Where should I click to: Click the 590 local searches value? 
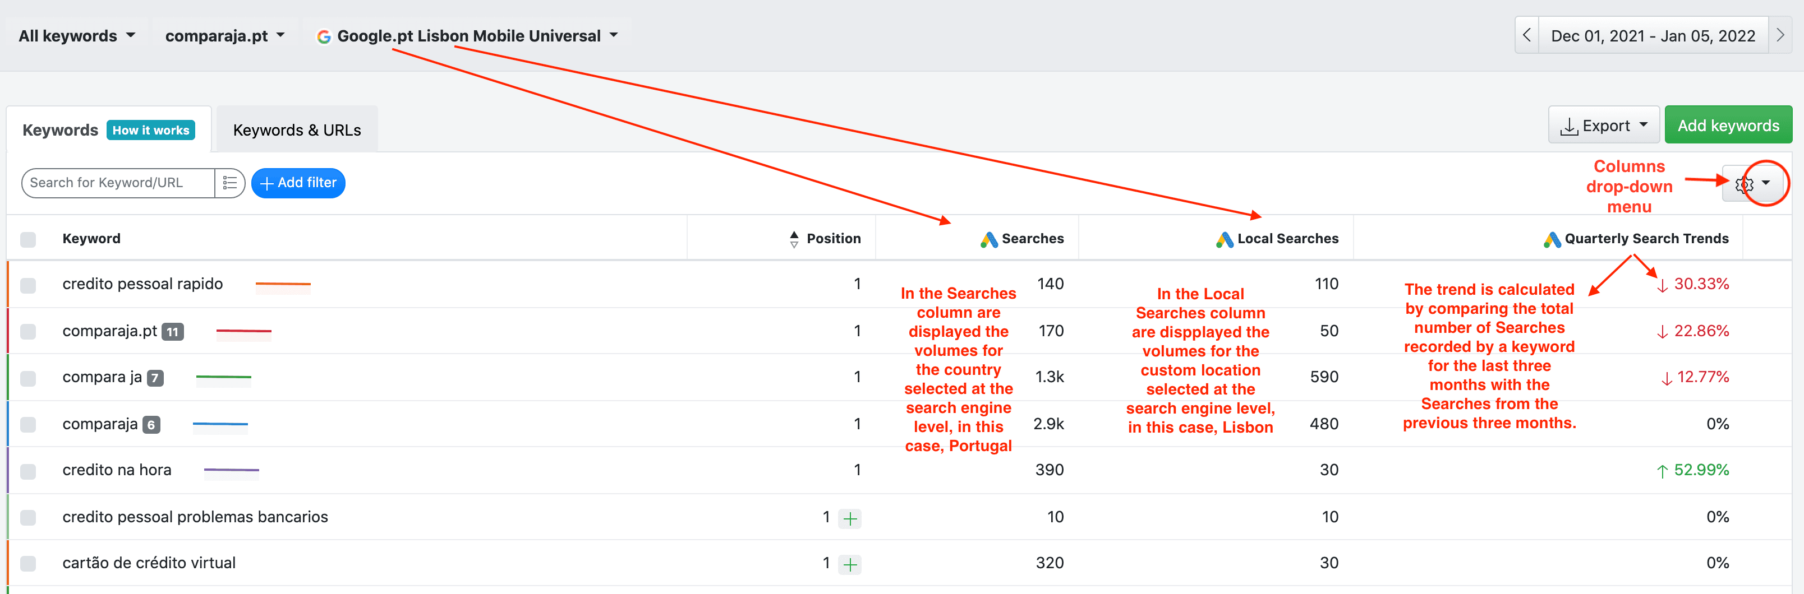[1324, 377]
